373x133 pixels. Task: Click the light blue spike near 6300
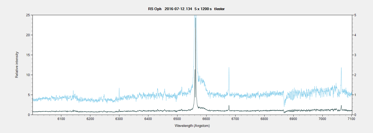tap(119, 89)
